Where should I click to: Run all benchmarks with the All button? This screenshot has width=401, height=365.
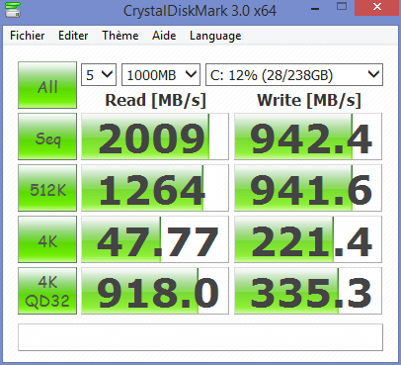pos(47,85)
